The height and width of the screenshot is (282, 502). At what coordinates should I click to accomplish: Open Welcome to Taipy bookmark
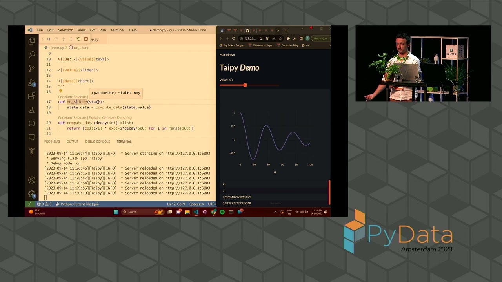[x=261, y=45]
